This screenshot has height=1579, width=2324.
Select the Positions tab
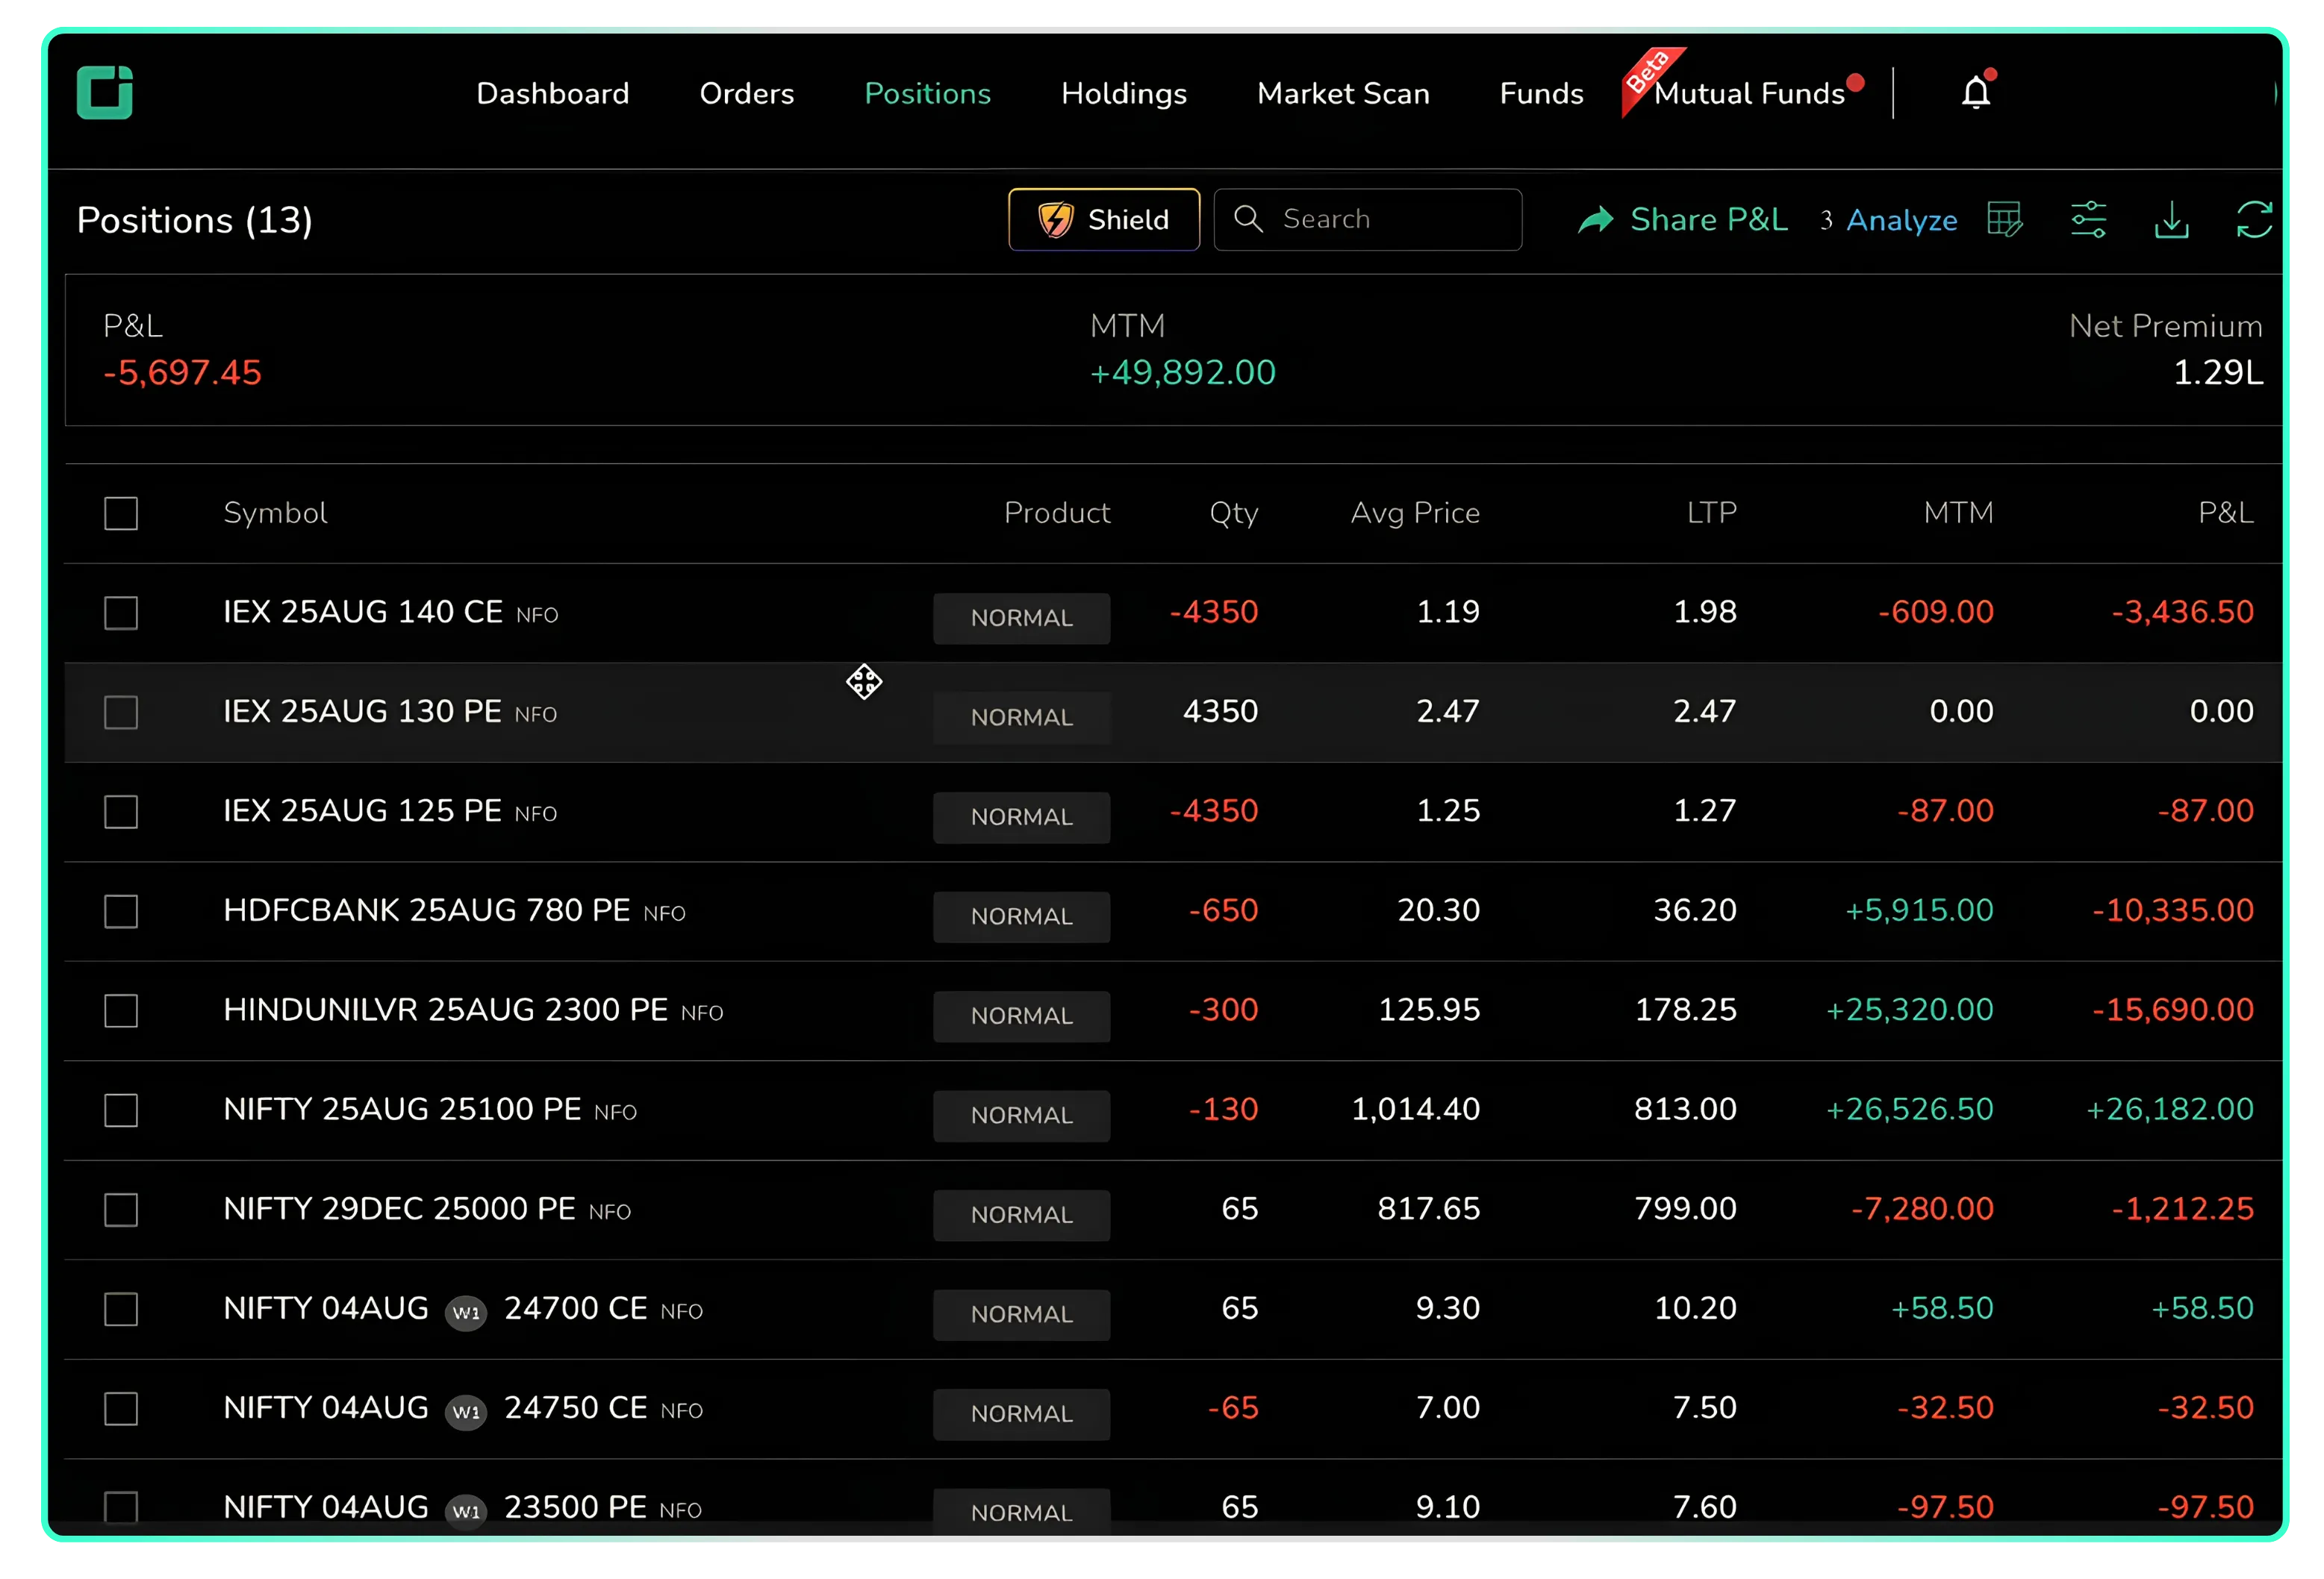coord(927,93)
